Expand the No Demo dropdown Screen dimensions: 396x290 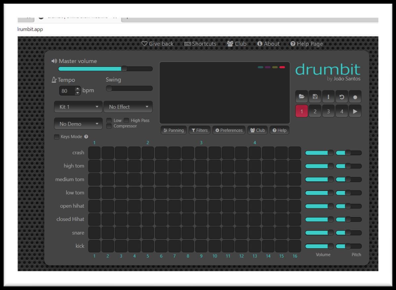pyautogui.click(x=78, y=124)
